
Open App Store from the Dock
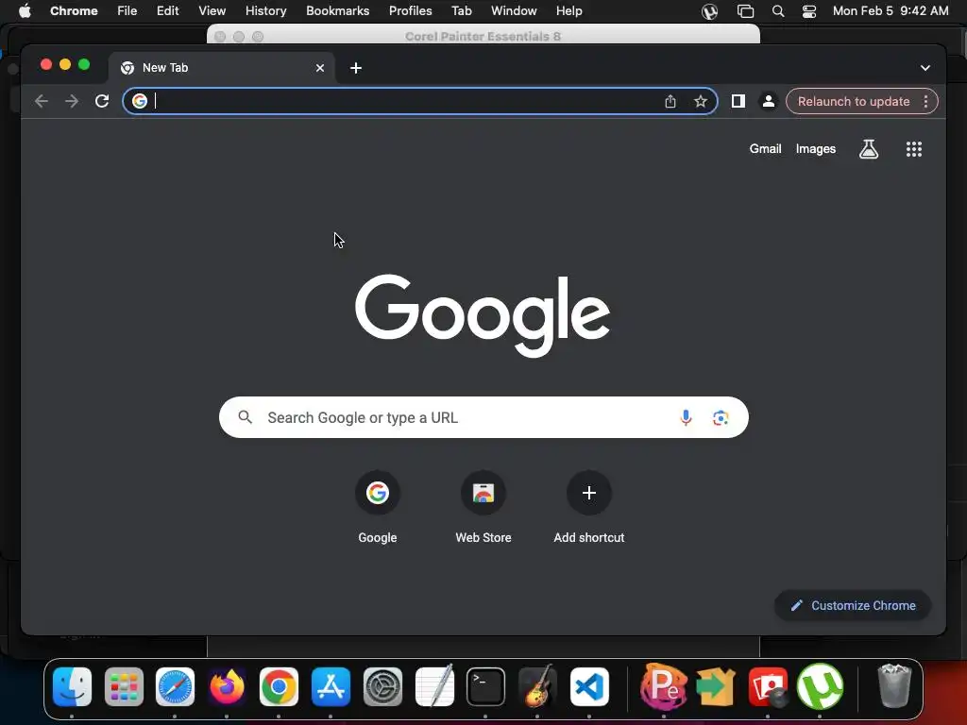tap(331, 686)
